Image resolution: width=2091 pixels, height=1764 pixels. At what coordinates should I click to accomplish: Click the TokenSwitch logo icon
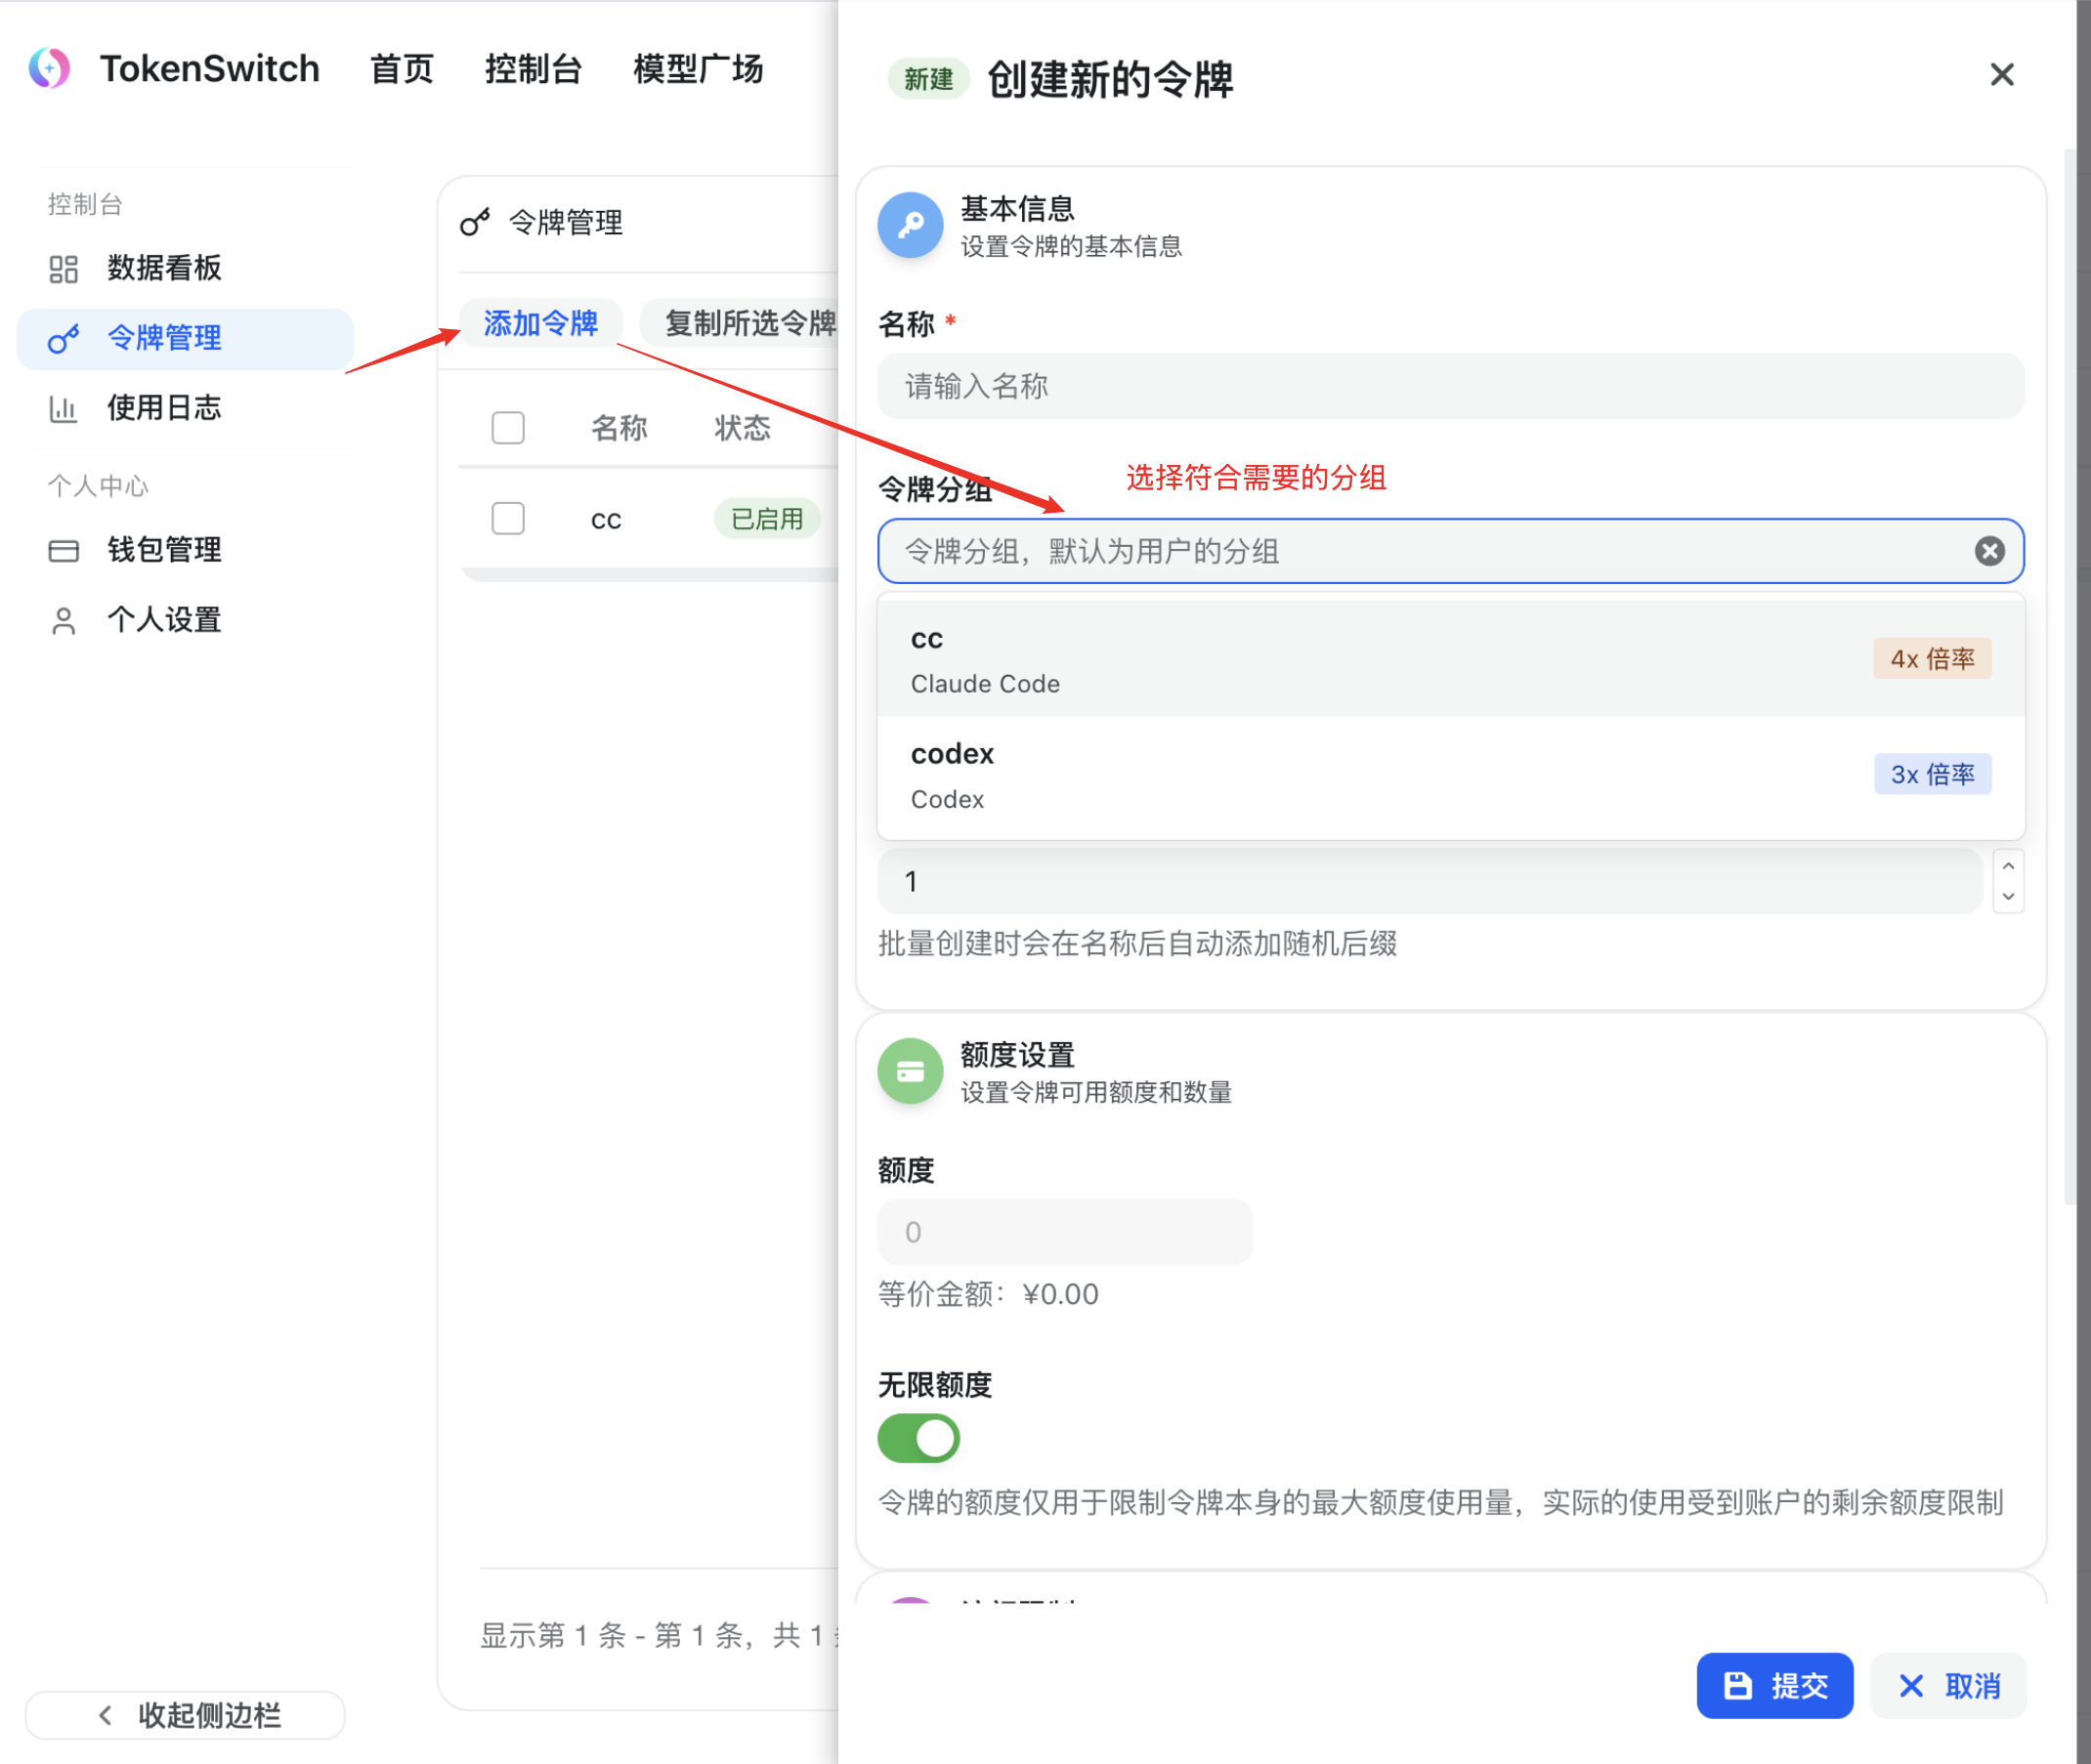(49, 69)
